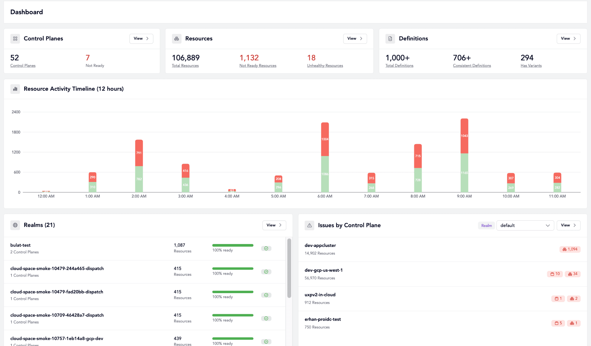Open the Consistent Definitions link

pos(472,66)
